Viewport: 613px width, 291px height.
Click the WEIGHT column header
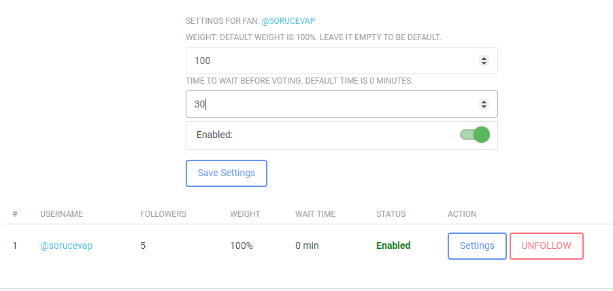[x=245, y=214]
